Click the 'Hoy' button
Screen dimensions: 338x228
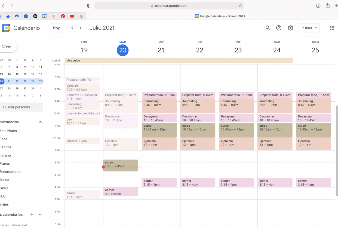coord(56,28)
